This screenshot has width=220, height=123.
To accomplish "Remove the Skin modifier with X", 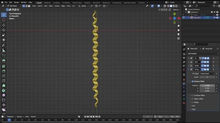I will click(213, 62).
